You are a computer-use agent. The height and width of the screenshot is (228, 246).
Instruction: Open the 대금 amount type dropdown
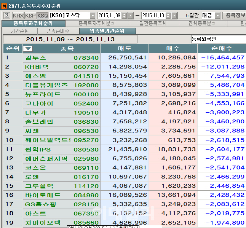(217, 16)
